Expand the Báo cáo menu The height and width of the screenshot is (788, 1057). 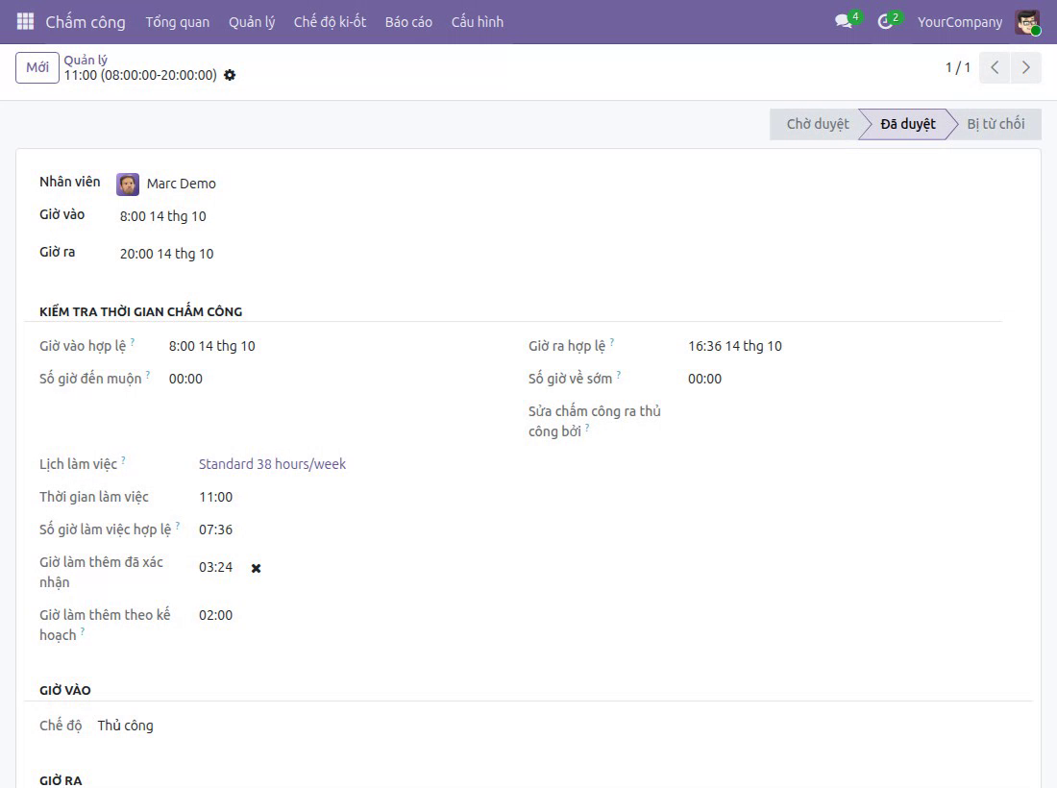coord(408,22)
